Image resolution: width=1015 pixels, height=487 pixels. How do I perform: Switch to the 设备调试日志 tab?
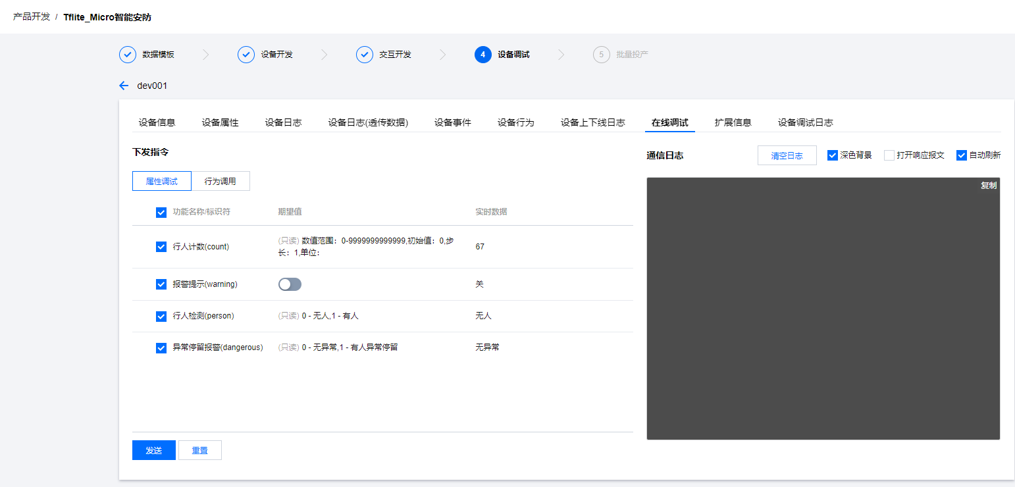[x=806, y=122]
